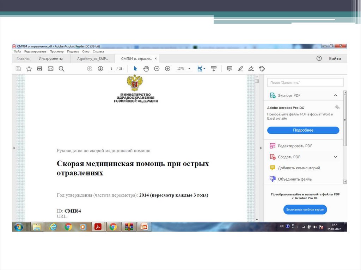Bookmark file with the star icon
The width and height of the screenshot is (361, 270).
[29, 69]
